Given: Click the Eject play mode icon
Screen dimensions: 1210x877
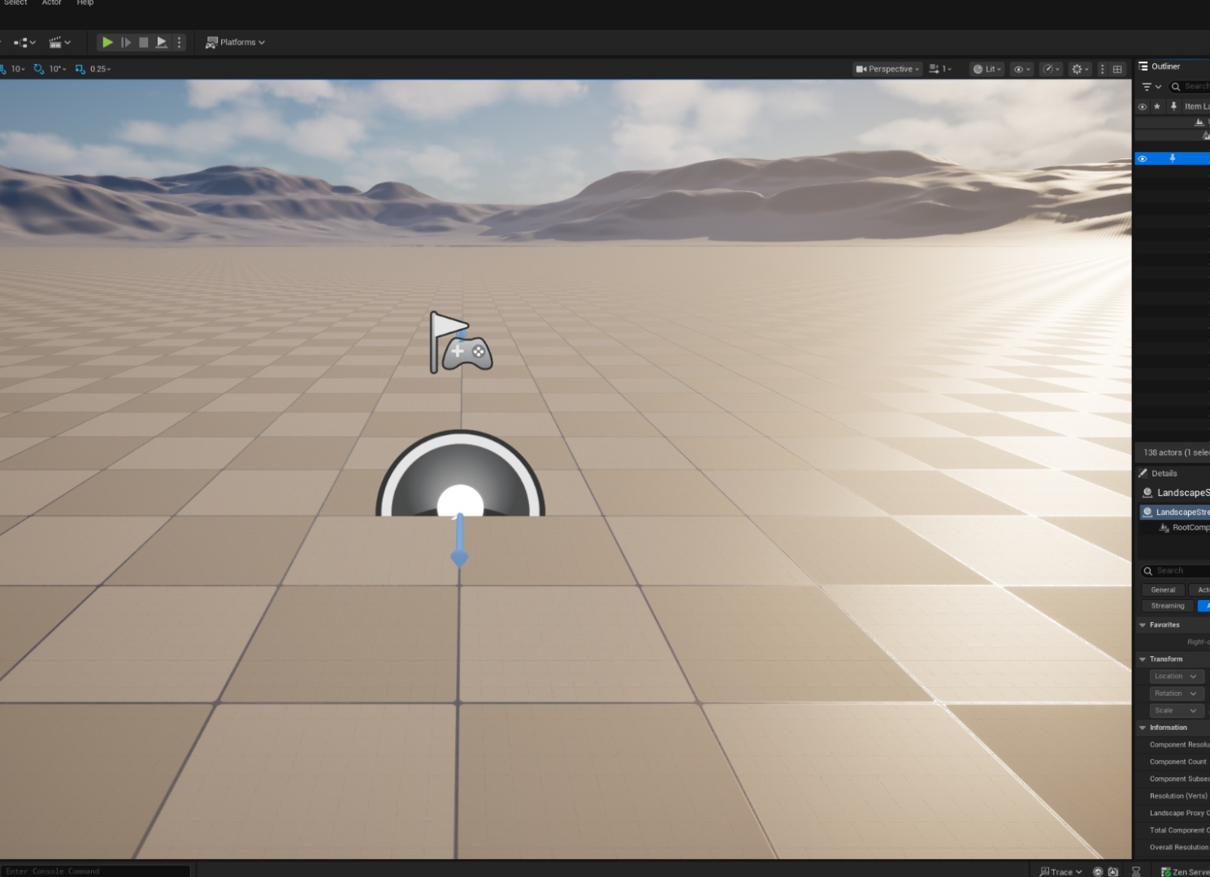Looking at the screenshot, I should pos(162,42).
